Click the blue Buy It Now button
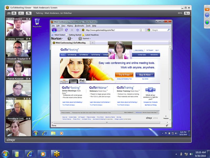The height and width of the screenshot is (158, 210). pos(145,75)
